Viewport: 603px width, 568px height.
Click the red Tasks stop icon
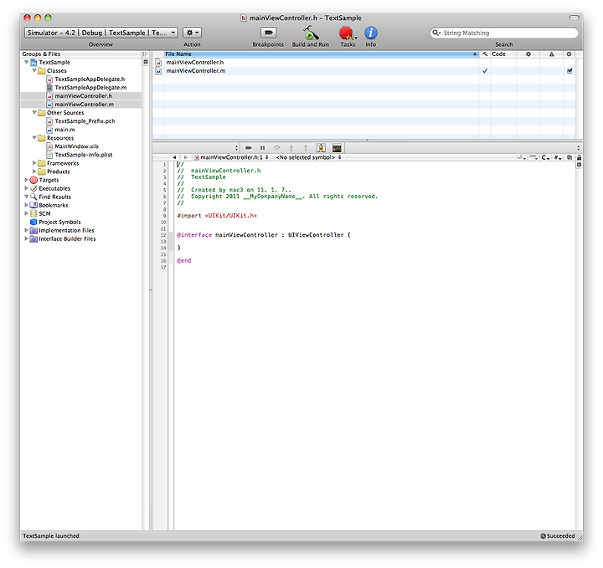point(346,33)
